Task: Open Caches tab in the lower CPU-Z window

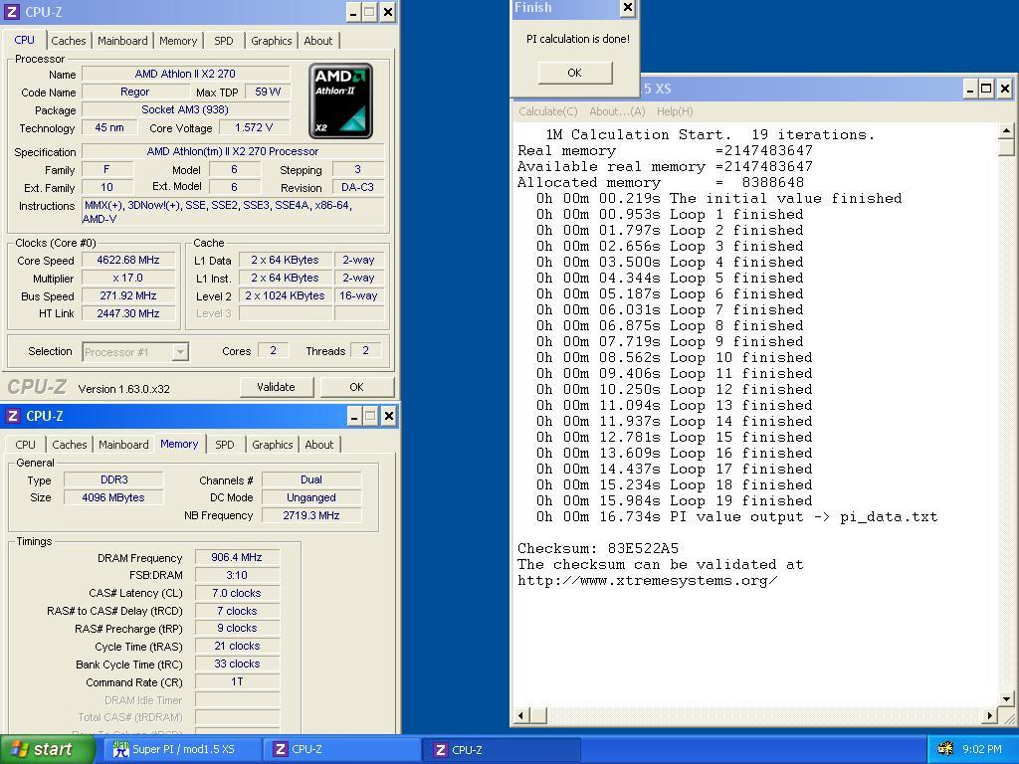Action: coord(69,445)
